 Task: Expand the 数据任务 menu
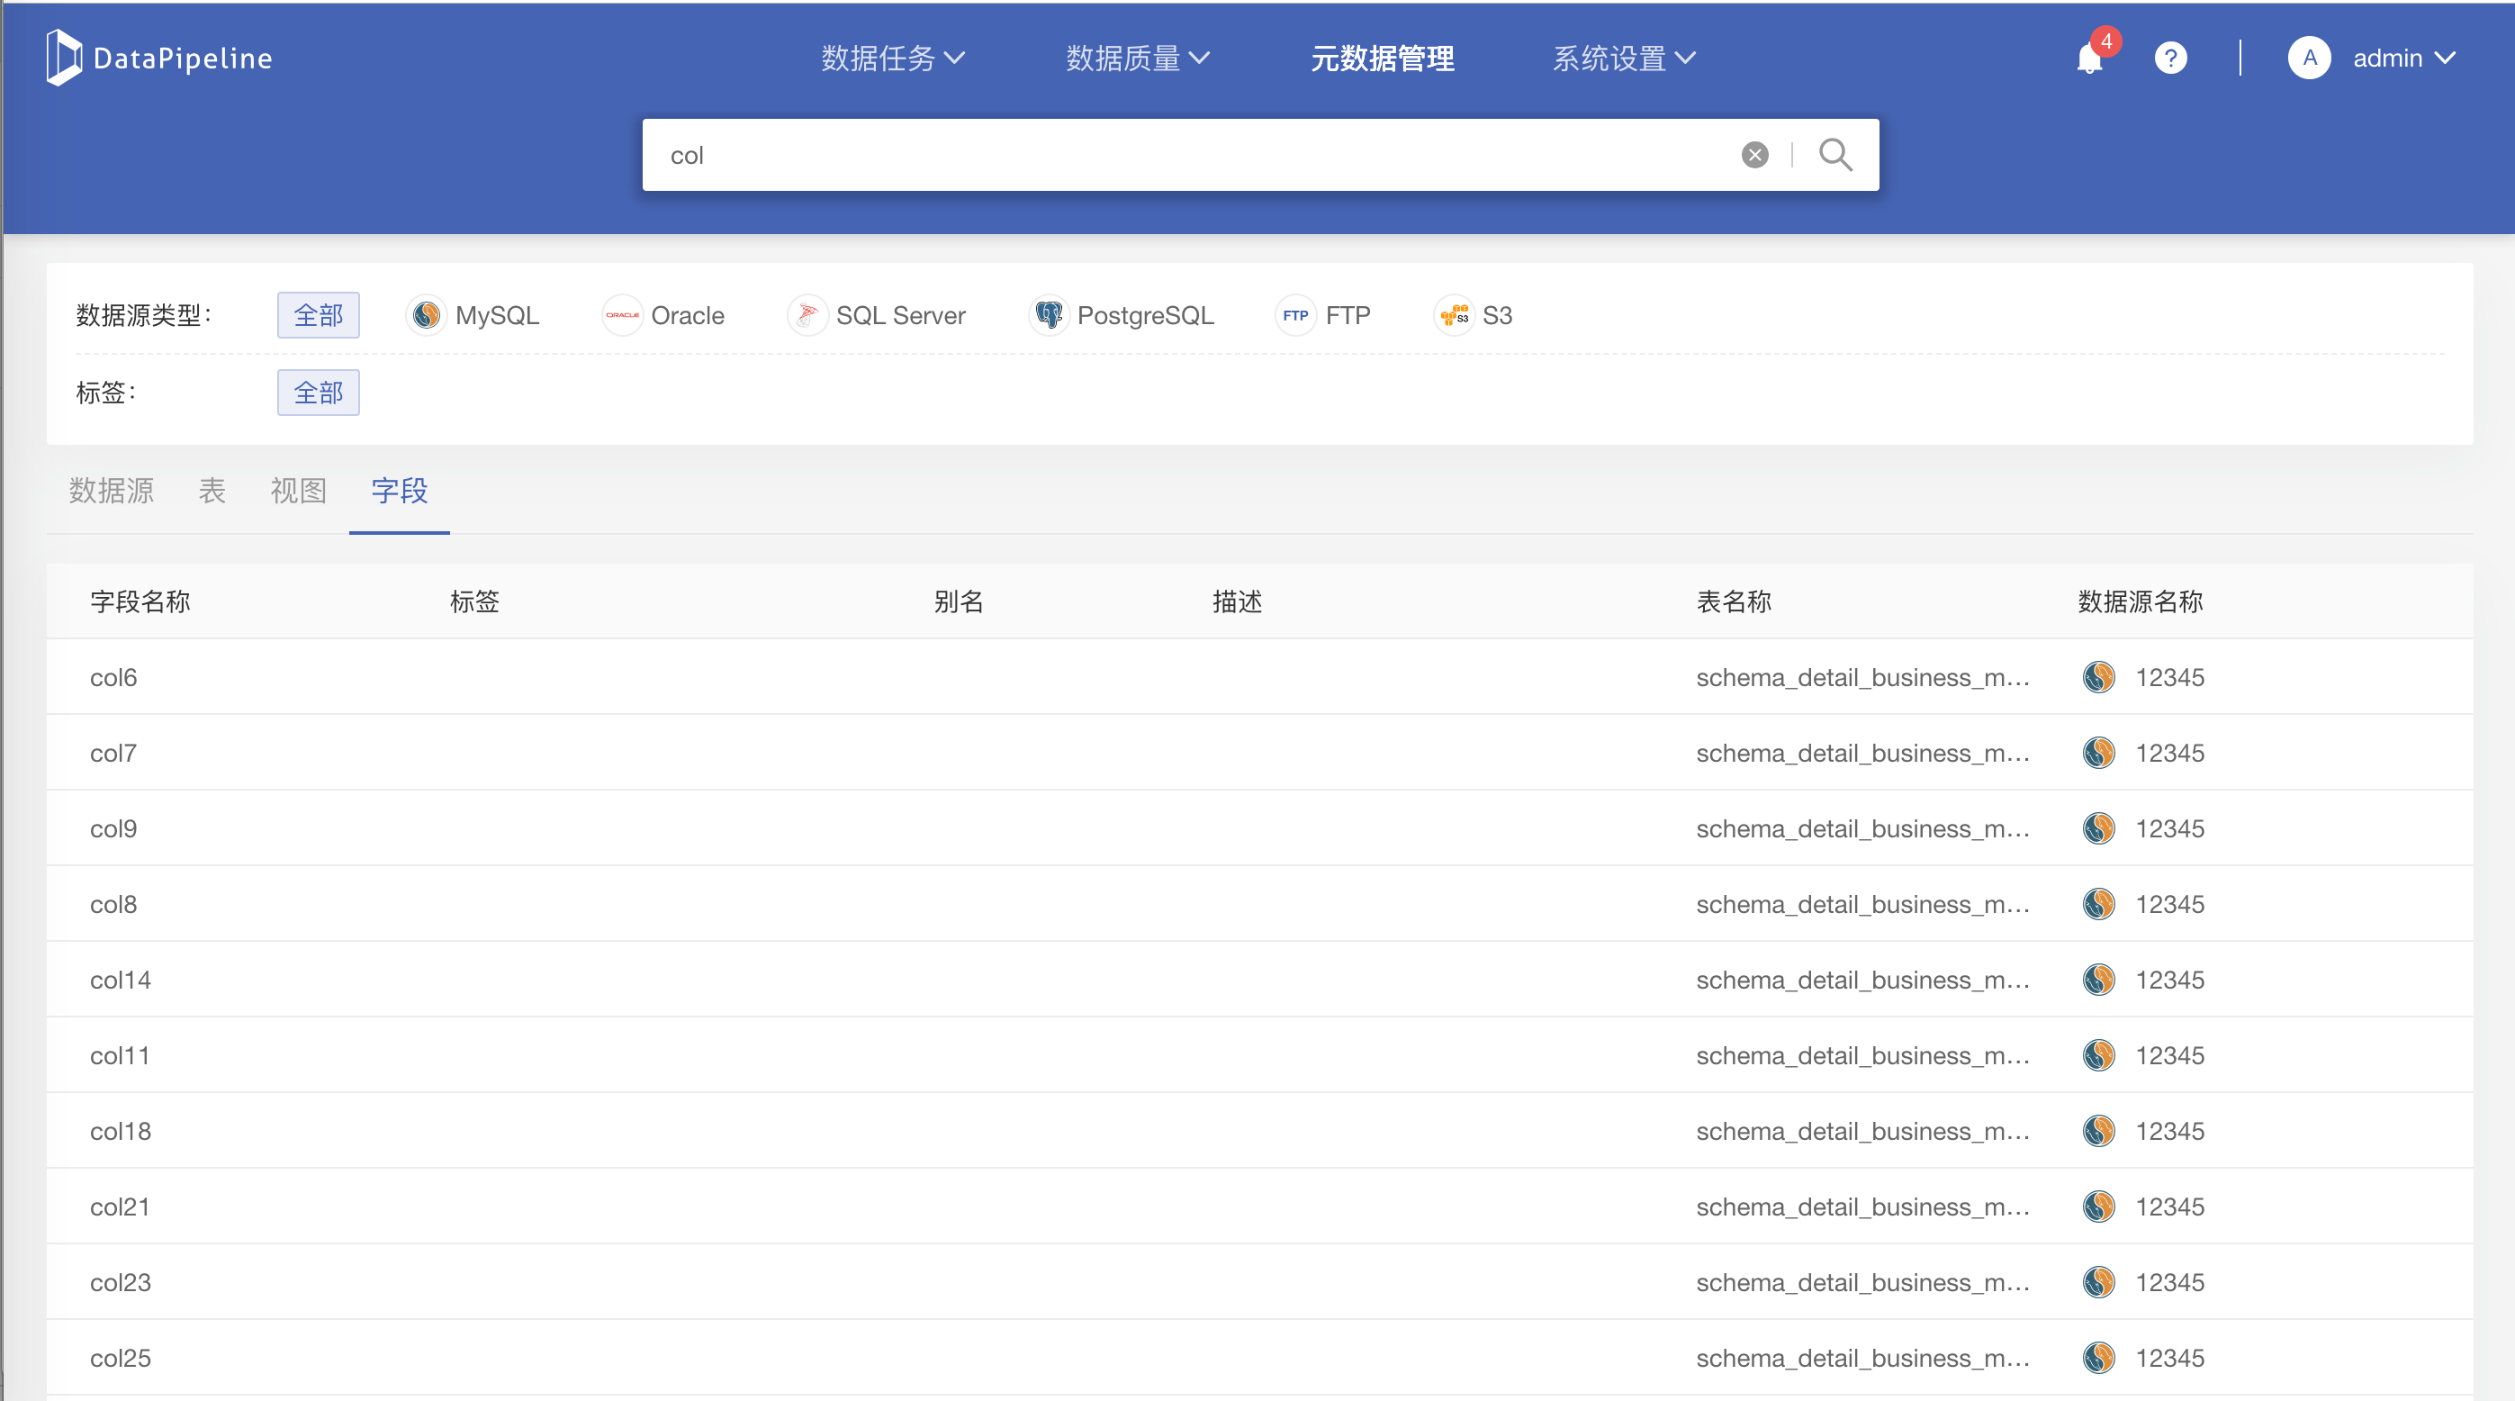coord(892,59)
